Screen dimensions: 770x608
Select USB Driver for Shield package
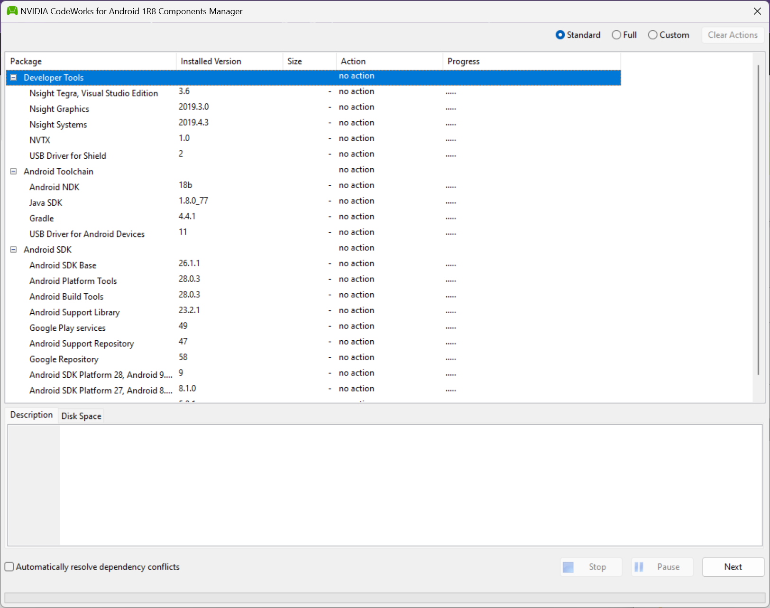point(68,156)
